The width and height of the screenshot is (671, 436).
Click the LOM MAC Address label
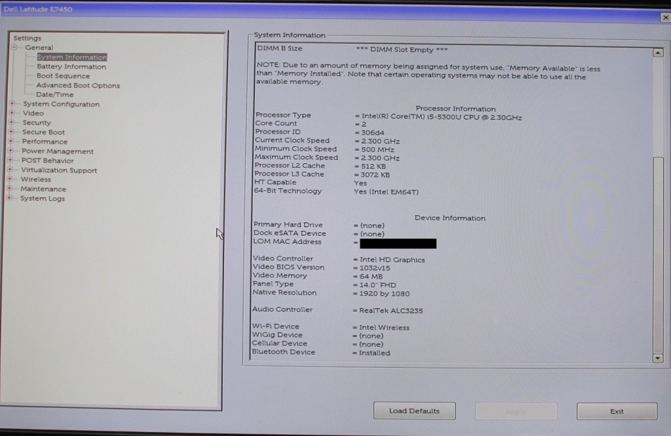point(287,241)
